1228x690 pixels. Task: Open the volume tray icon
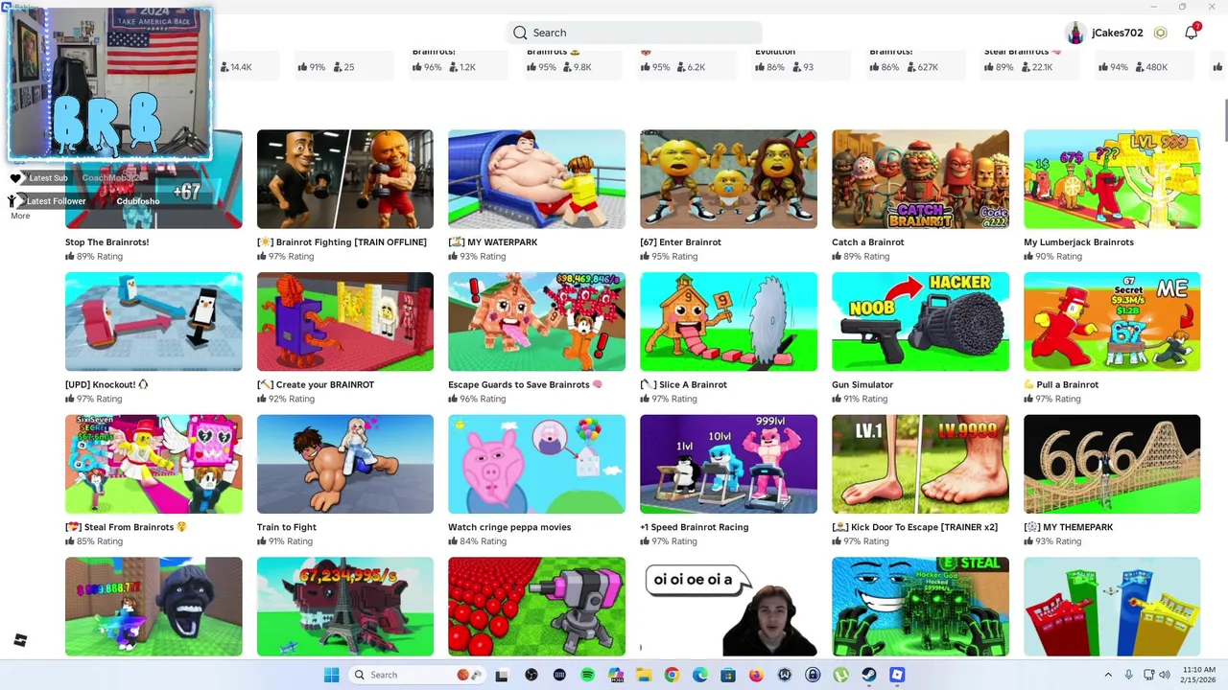click(1167, 675)
